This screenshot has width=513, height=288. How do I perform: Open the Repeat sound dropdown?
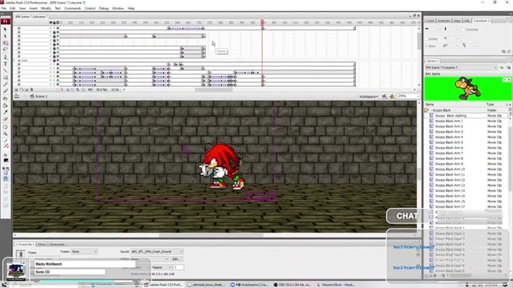tap(161, 267)
